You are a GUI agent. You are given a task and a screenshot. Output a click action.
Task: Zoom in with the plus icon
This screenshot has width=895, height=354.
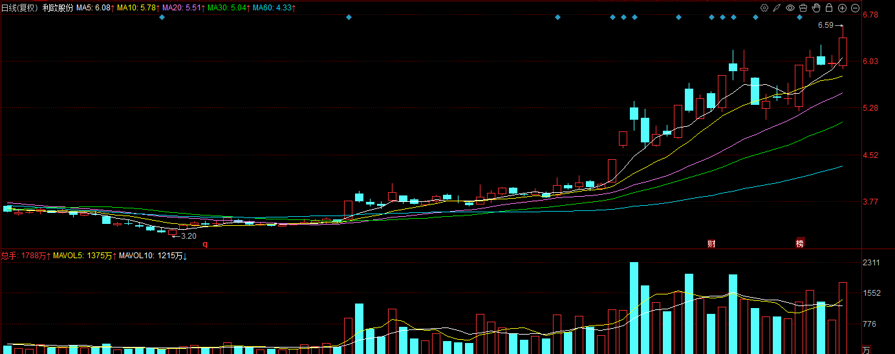point(842,8)
